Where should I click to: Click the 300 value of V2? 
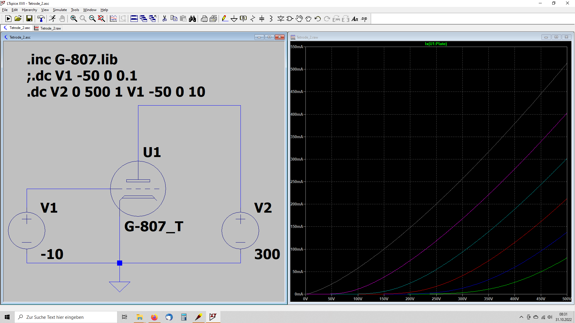pos(267,254)
